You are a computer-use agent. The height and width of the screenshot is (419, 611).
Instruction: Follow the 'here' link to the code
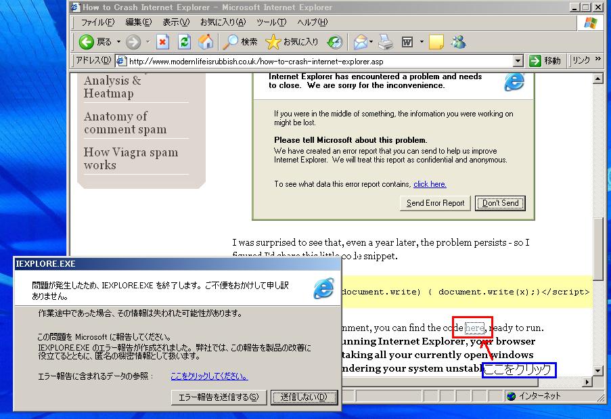475,328
